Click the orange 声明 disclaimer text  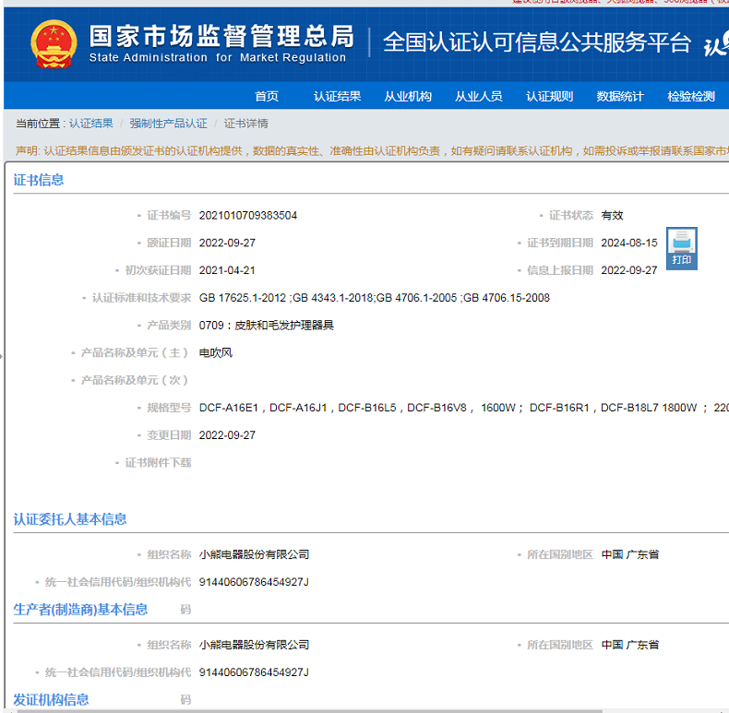pyautogui.click(x=372, y=151)
